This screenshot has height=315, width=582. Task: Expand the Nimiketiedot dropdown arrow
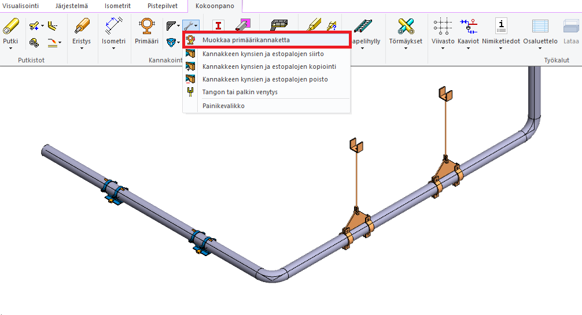coord(500,49)
